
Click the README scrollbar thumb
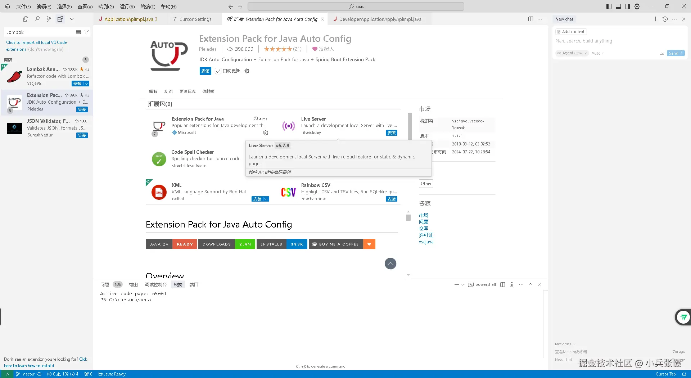point(408,217)
